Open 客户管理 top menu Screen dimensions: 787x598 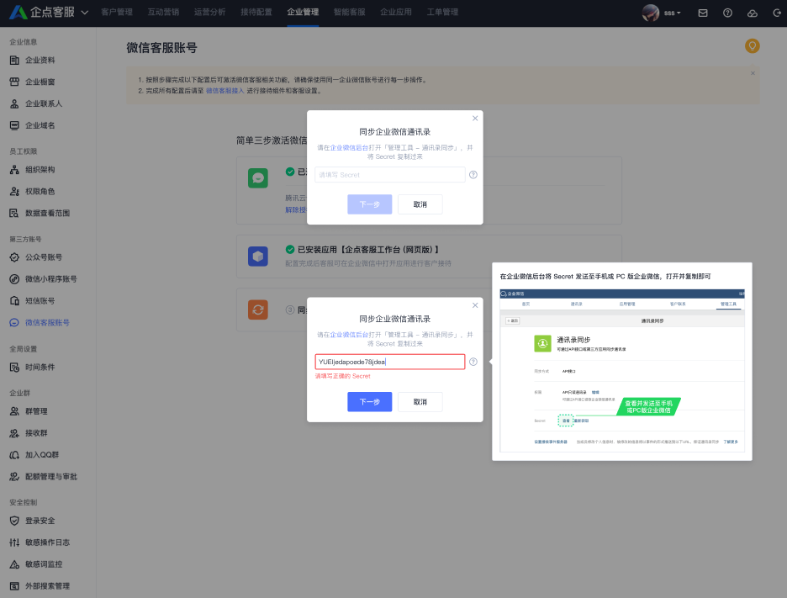coord(117,12)
